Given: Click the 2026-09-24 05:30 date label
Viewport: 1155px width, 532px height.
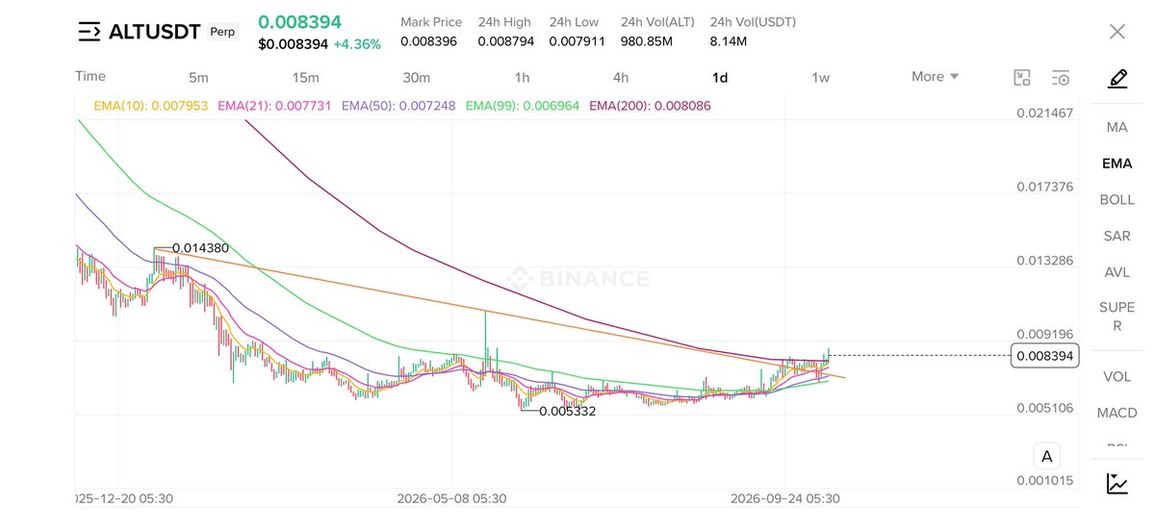Looking at the screenshot, I should tap(785, 498).
